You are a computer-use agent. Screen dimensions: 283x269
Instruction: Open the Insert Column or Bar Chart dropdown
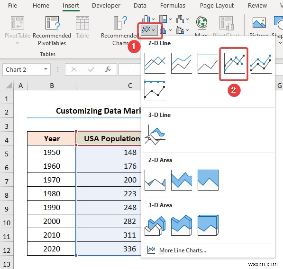coord(148,19)
